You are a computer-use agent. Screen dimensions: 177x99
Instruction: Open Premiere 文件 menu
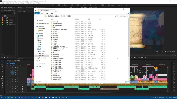(x=2, y=3)
